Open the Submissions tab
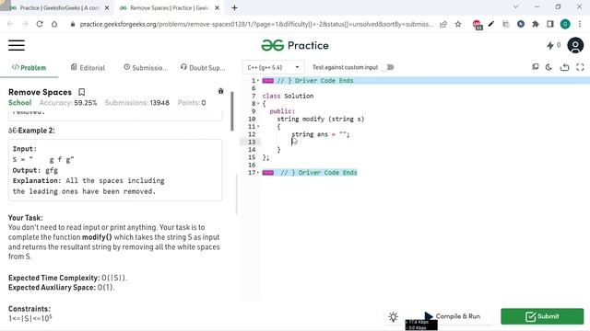This screenshot has height=331, width=590. pos(146,67)
